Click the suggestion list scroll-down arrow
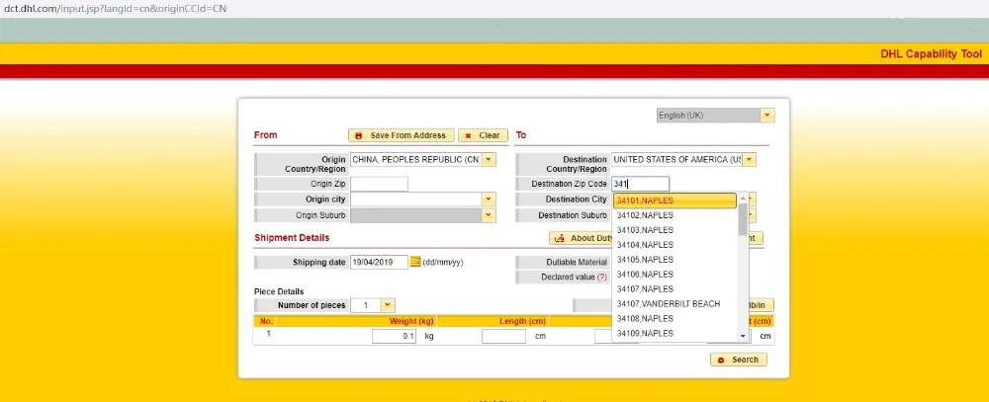This screenshot has width=989, height=402. [x=743, y=337]
